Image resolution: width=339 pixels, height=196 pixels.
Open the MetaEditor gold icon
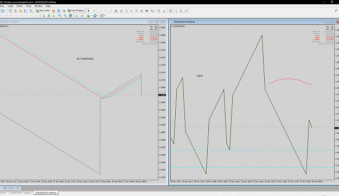pyautogui.click(x=53, y=11)
